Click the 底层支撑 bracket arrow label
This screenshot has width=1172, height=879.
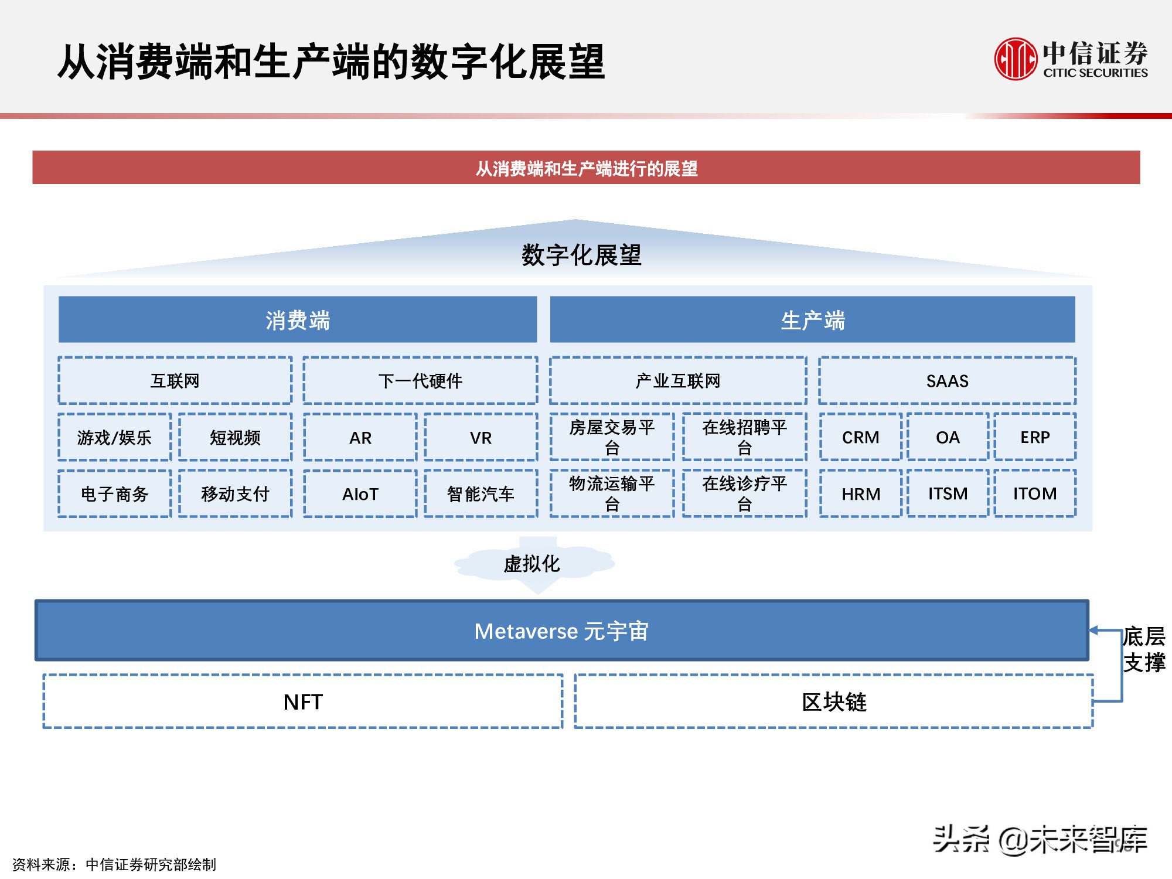click(1143, 649)
